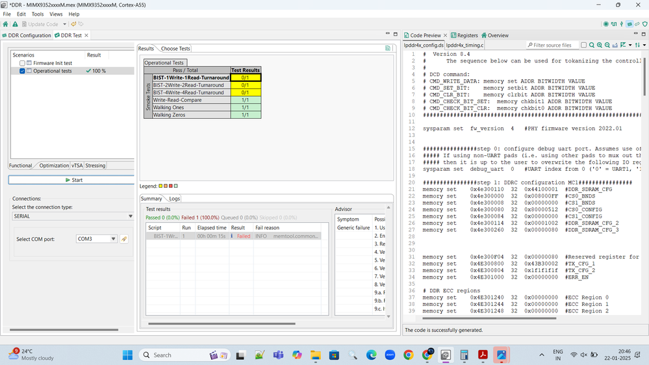The height and width of the screenshot is (365, 649).
Task: Select the highlighted DDR tool icon
Action: coord(630,24)
